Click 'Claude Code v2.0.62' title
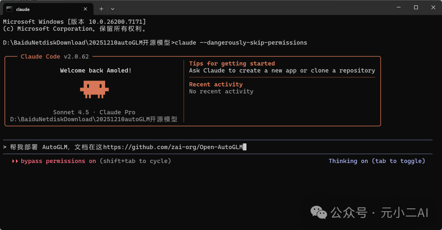Screen dimensions: 442x230 coord(55,57)
